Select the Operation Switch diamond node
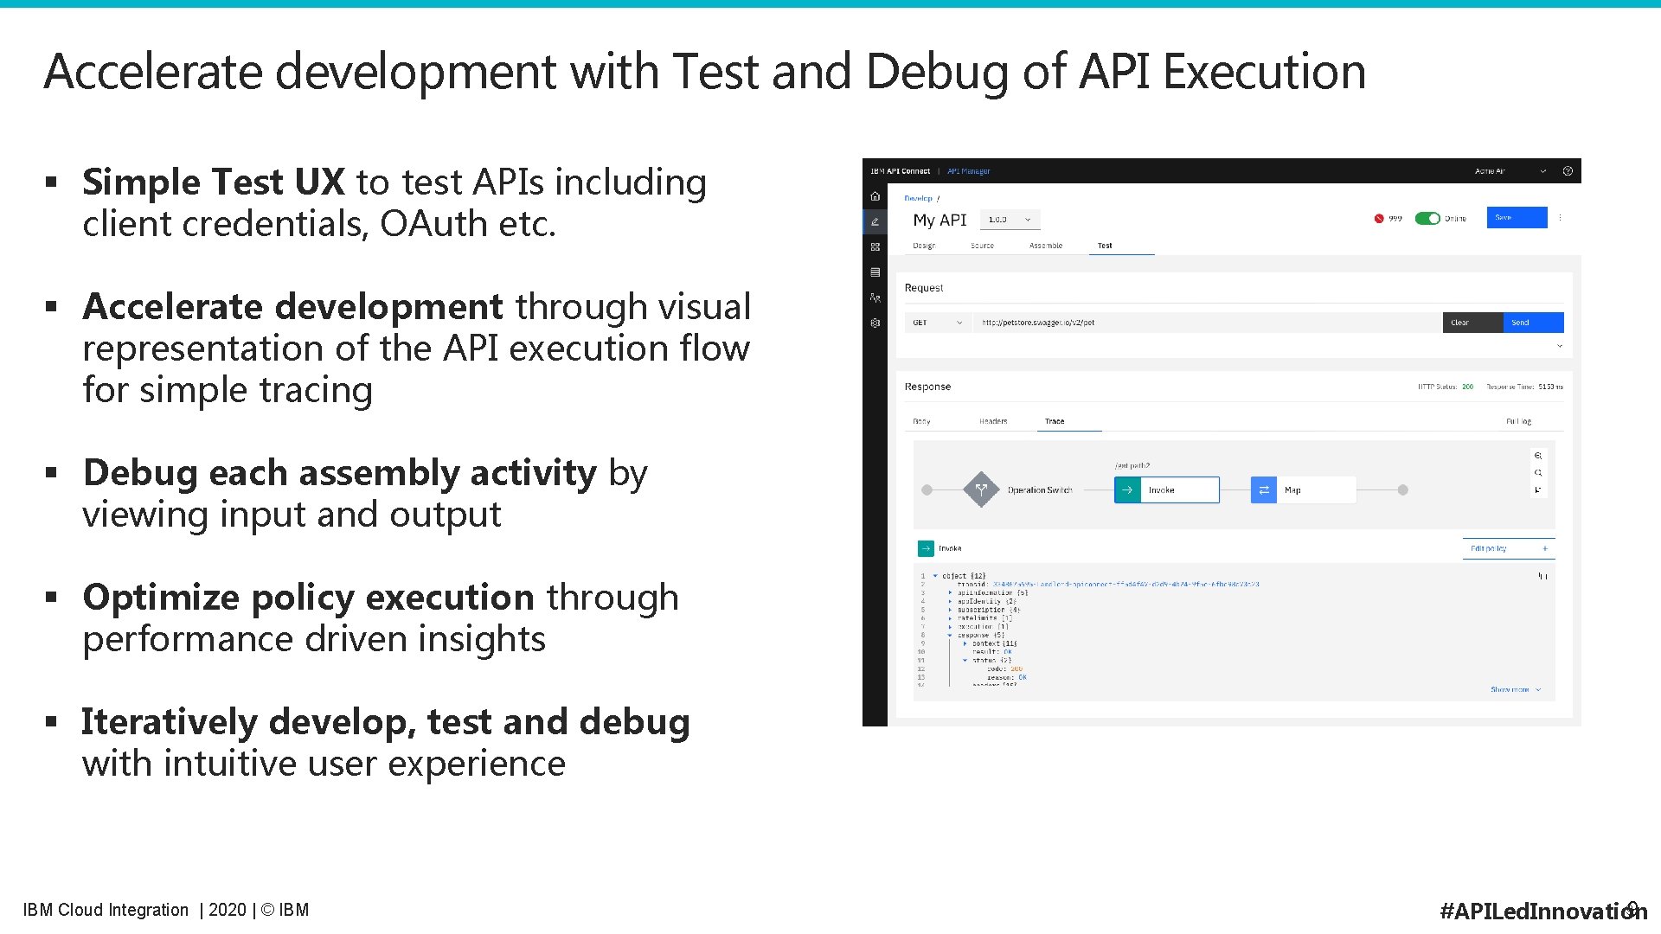Viewport: 1661px width, 934px height. coord(981,489)
